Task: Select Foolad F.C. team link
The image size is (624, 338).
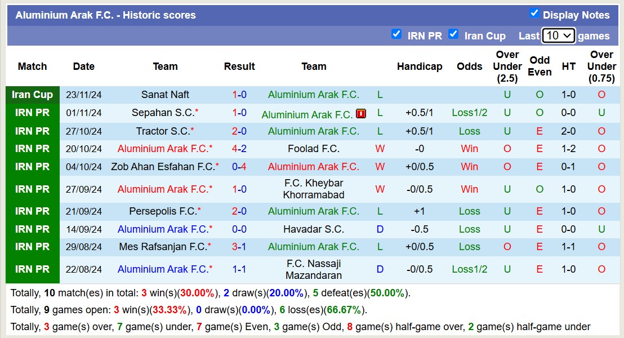Action: point(314,149)
